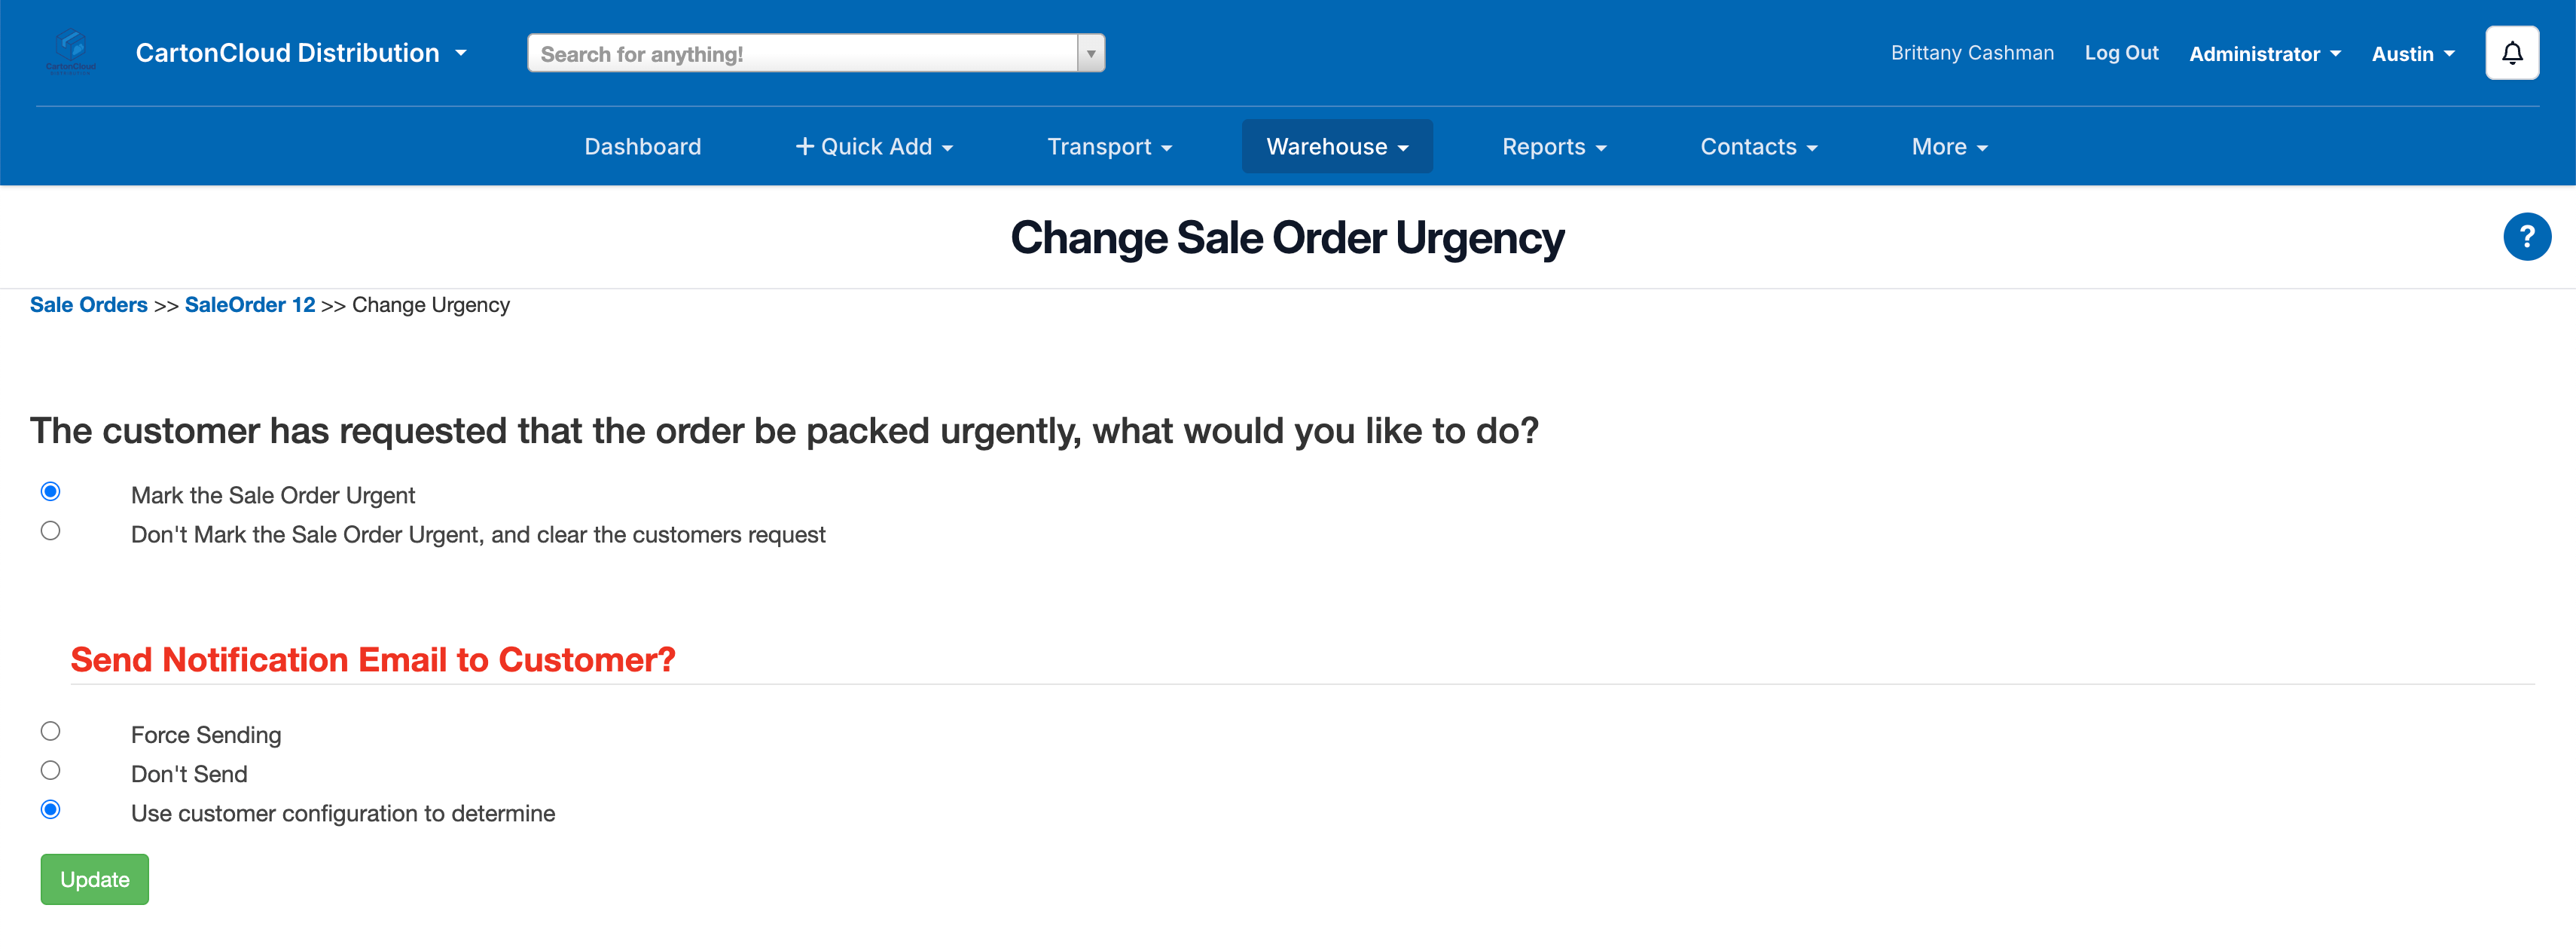The height and width of the screenshot is (951, 2576).
Task: Click the Log Out link
Action: click(x=2121, y=53)
